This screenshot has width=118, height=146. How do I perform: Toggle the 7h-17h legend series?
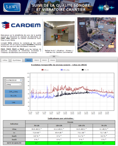point(85,70)
